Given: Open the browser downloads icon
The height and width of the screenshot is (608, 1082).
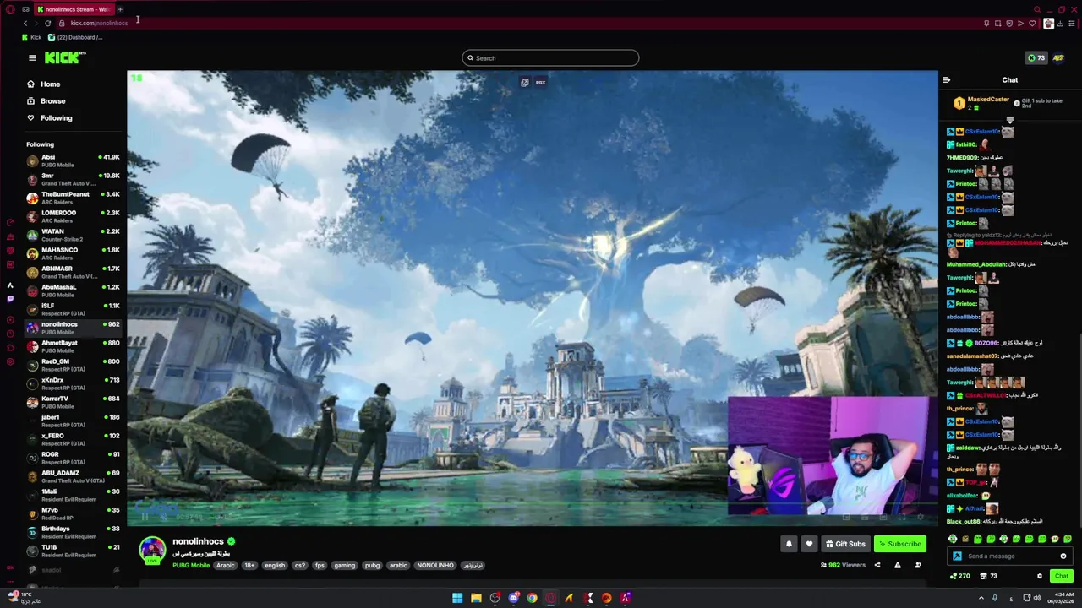Looking at the screenshot, I should pyautogui.click(x=1061, y=23).
